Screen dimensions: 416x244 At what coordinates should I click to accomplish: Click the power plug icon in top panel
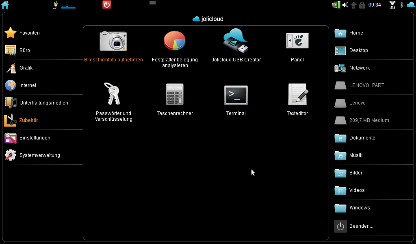[x=55, y=5]
